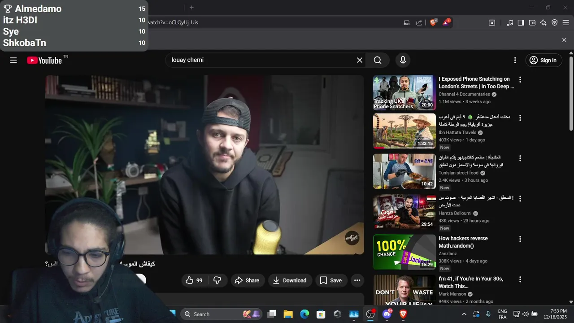Open Task View on taskbar
This screenshot has width=574, height=323.
[272, 314]
